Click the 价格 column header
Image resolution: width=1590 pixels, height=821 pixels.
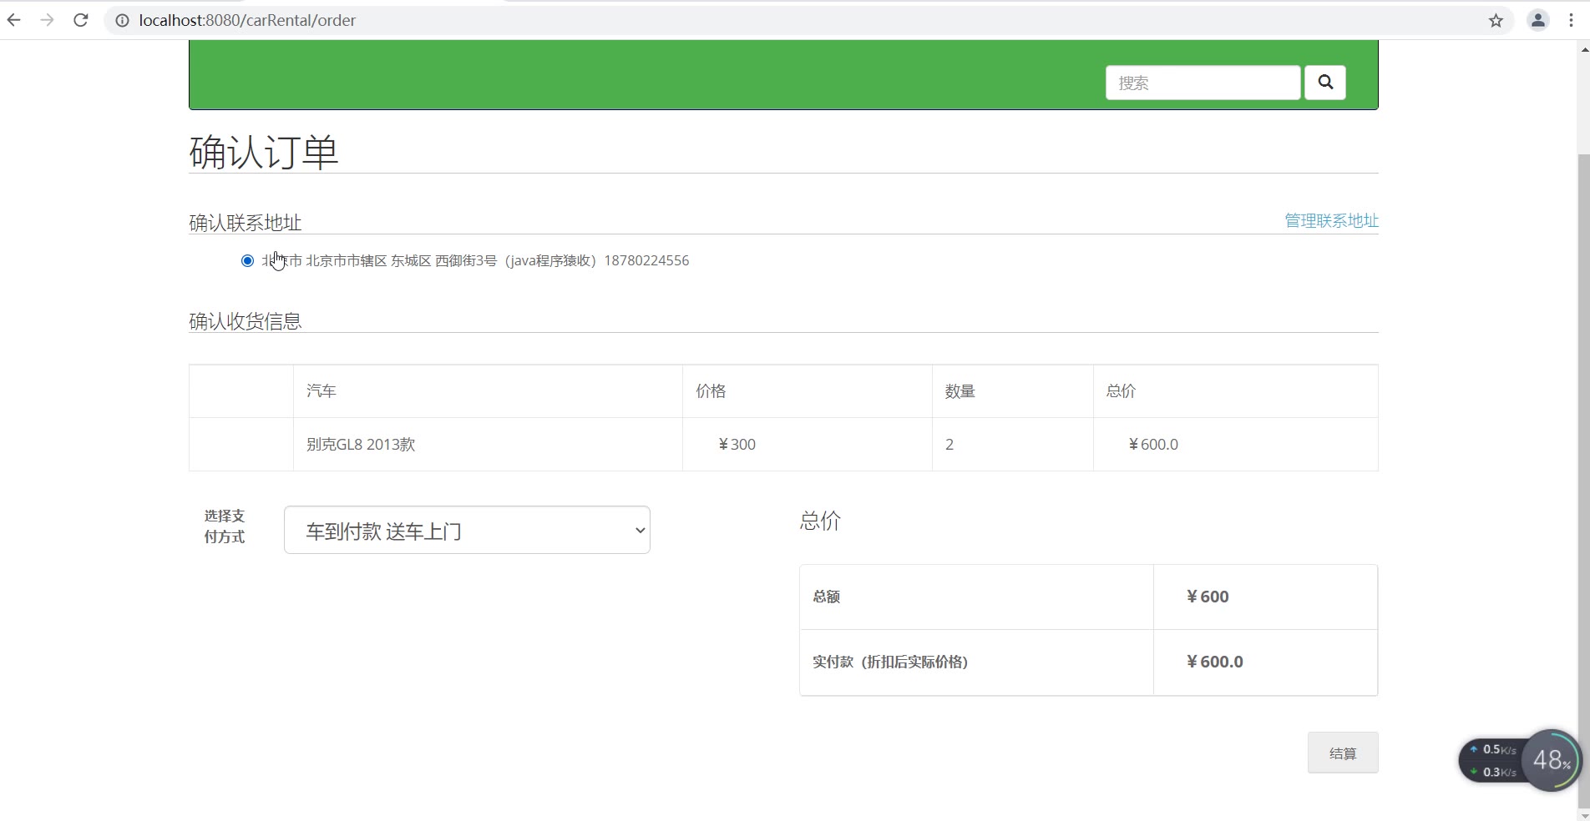711,390
